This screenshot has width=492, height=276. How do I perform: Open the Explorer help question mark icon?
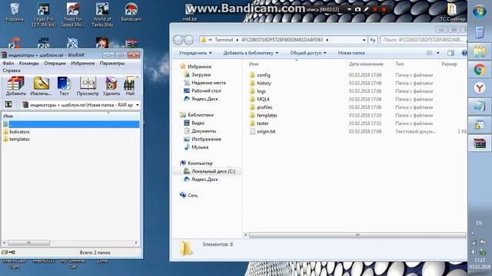(464, 53)
